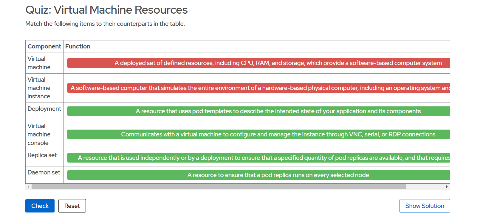
Task: Select the red 'A deployed set of defined resources' answer
Action: click(x=258, y=63)
